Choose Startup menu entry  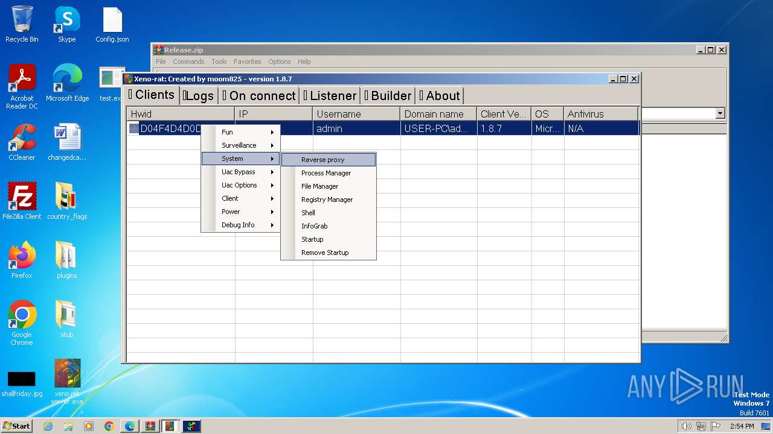[329, 239]
